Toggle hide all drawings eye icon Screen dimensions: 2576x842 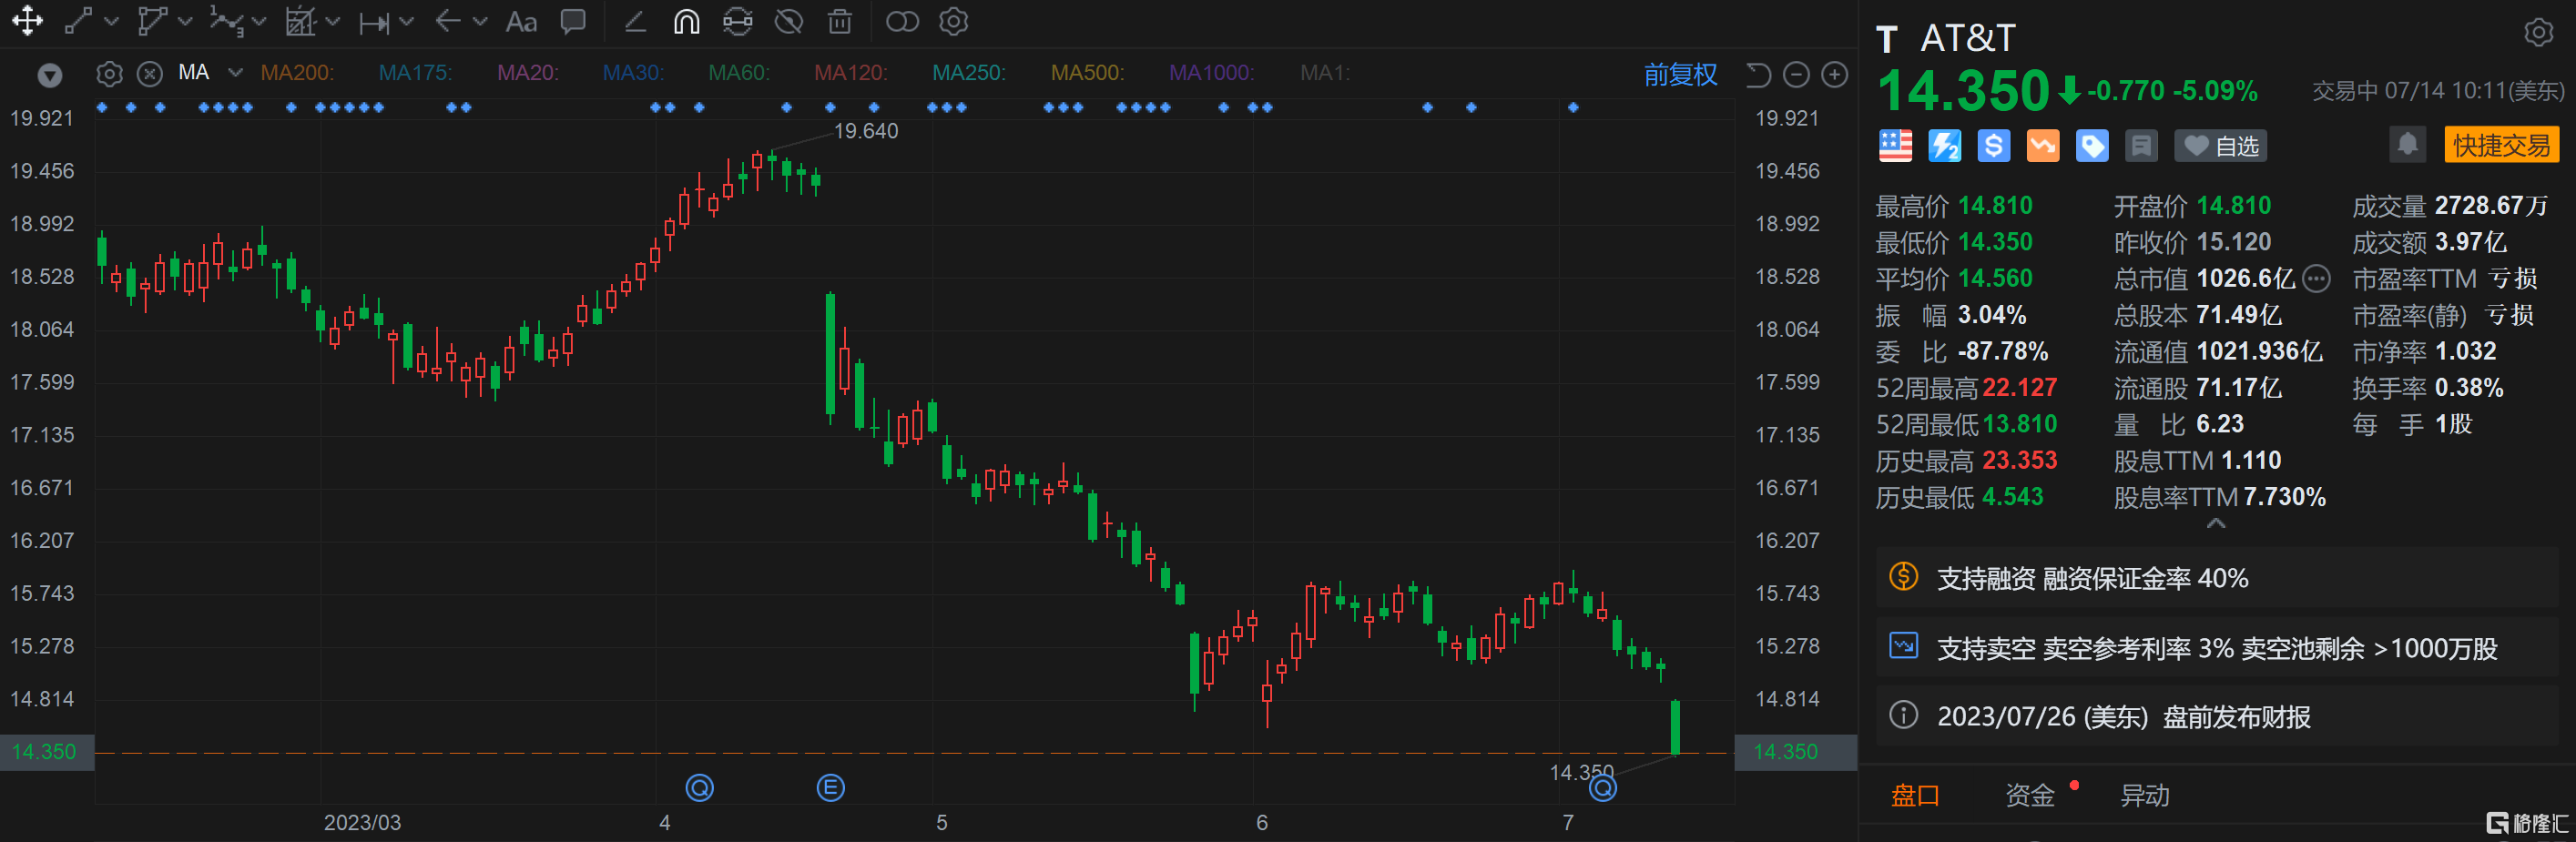[x=789, y=21]
